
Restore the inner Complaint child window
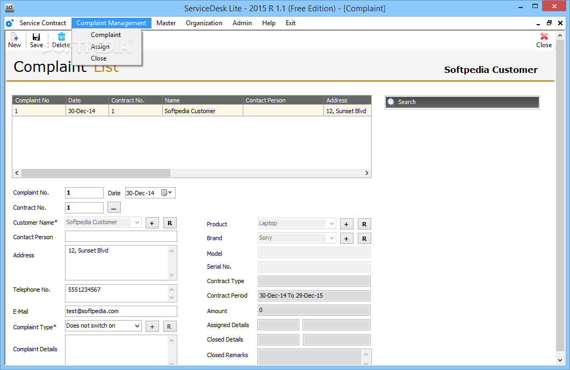pos(549,23)
